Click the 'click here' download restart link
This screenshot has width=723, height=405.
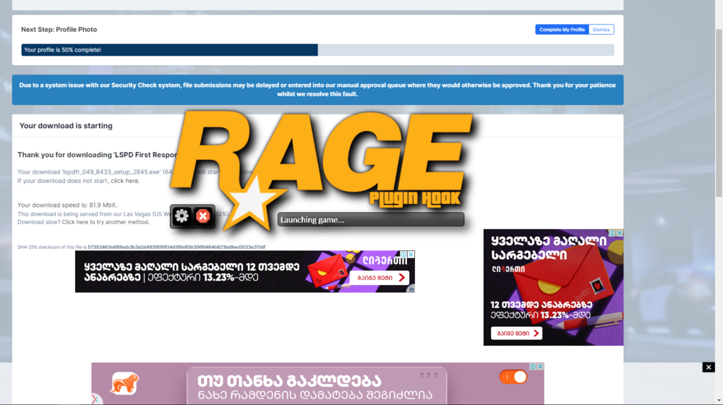click(x=124, y=181)
